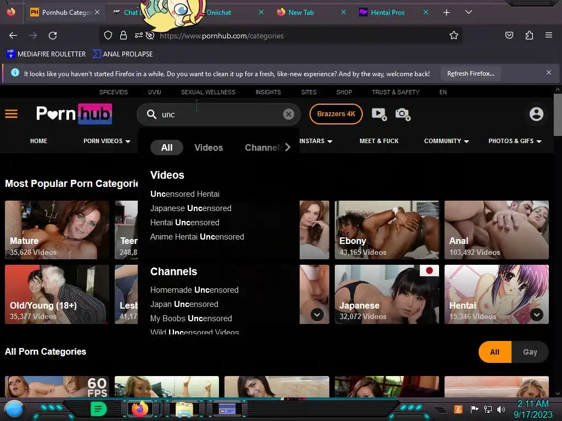Click the Brazzers 4K button
562x421 pixels.
tap(336, 114)
